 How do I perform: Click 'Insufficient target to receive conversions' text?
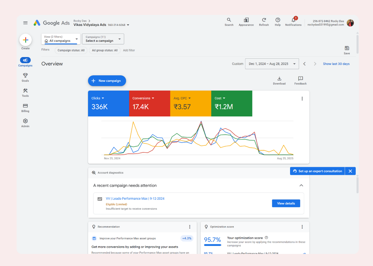131,209
